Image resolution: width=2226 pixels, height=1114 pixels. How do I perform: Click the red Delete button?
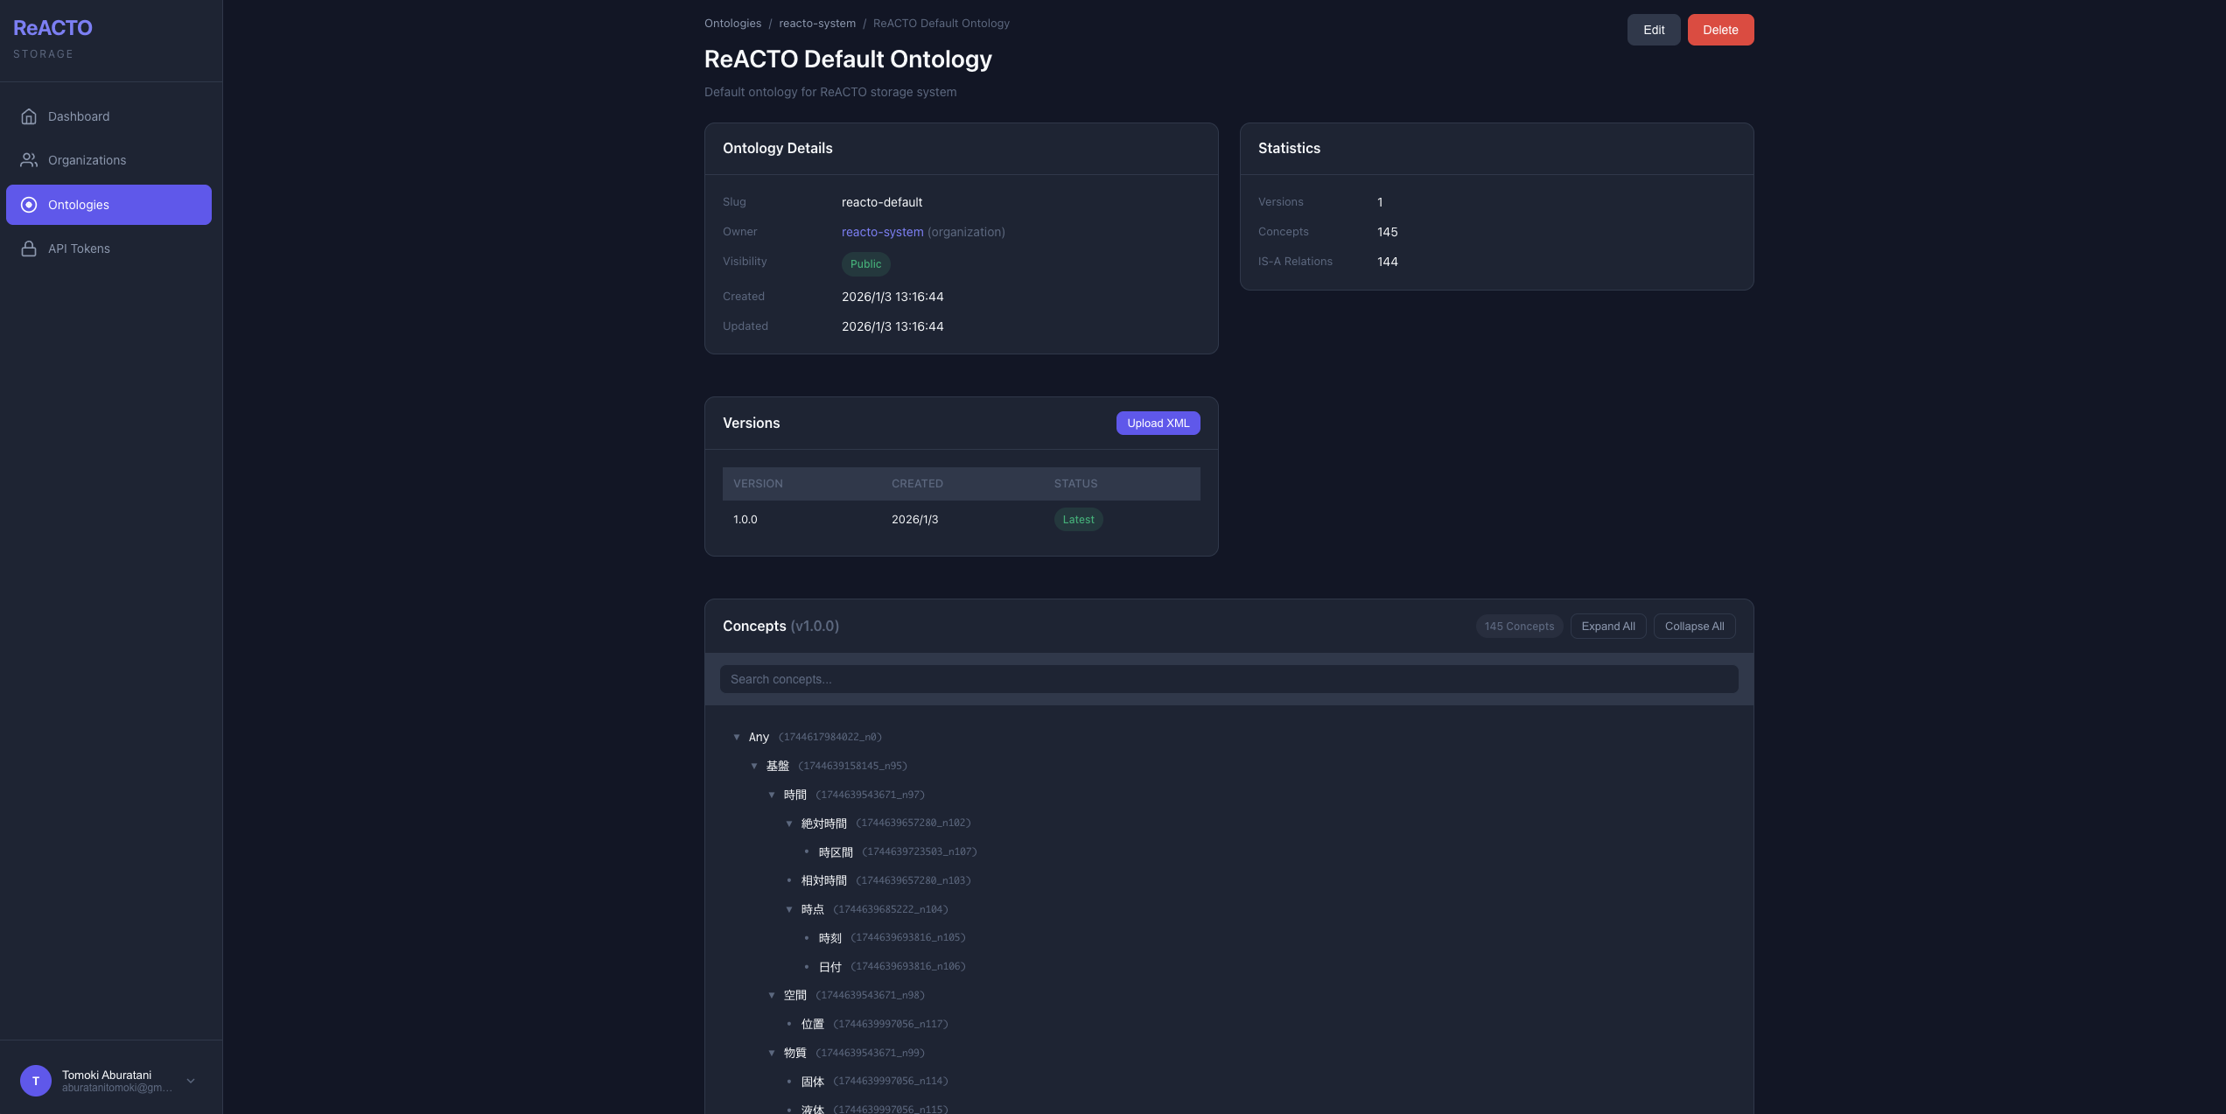point(1720,30)
